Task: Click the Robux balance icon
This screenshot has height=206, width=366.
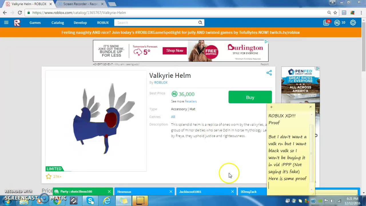Action: click(337, 23)
